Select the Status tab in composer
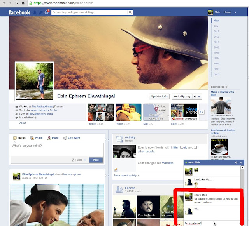 [19, 138]
